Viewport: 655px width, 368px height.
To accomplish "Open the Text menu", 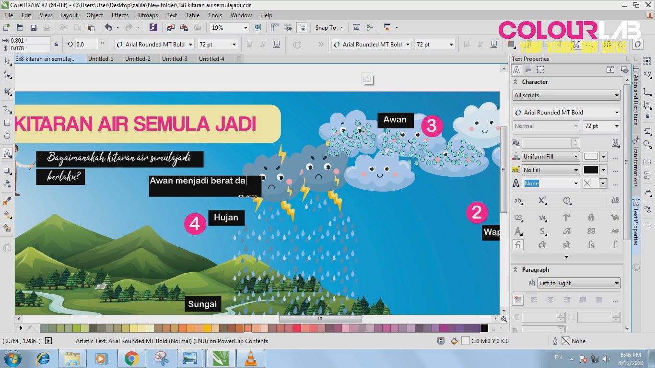I will [172, 15].
